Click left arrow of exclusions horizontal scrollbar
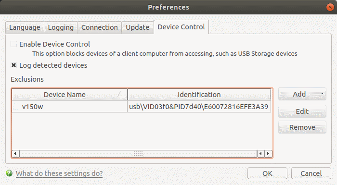337x185 pixels. pyautogui.click(x=15, y=154)
